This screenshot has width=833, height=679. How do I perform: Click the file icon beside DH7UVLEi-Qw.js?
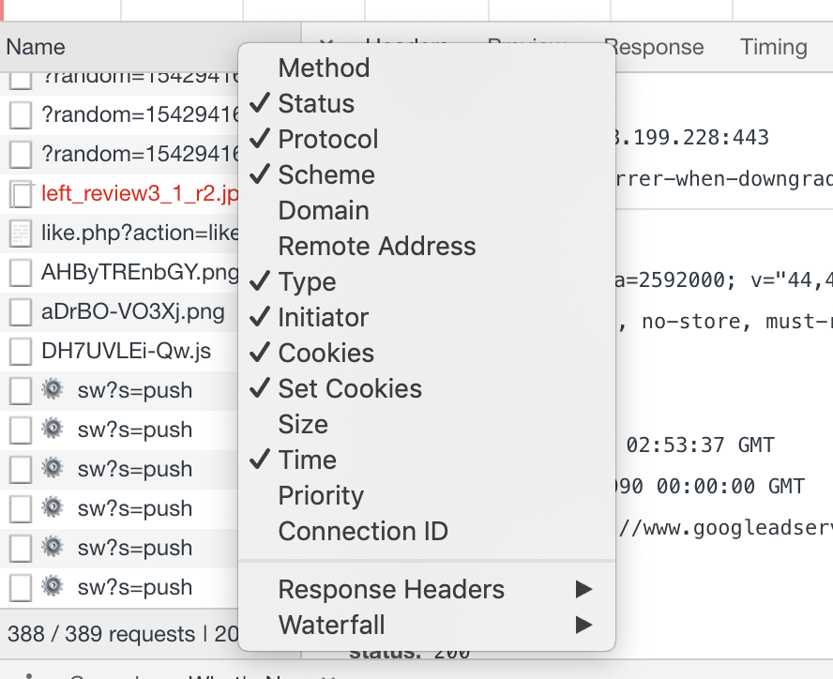tap(21, 352)
